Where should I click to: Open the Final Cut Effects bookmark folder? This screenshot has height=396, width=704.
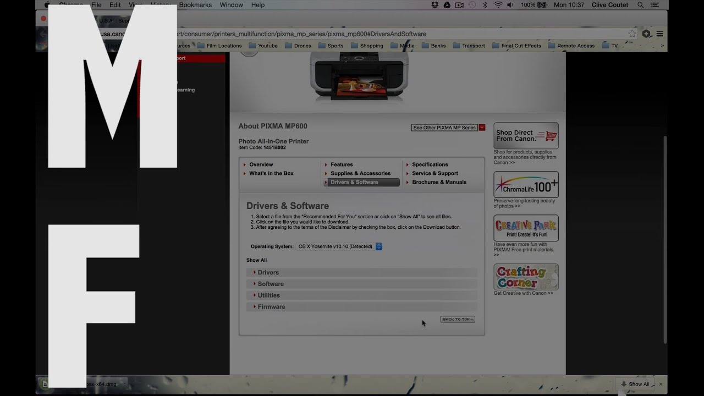[516, 46]
